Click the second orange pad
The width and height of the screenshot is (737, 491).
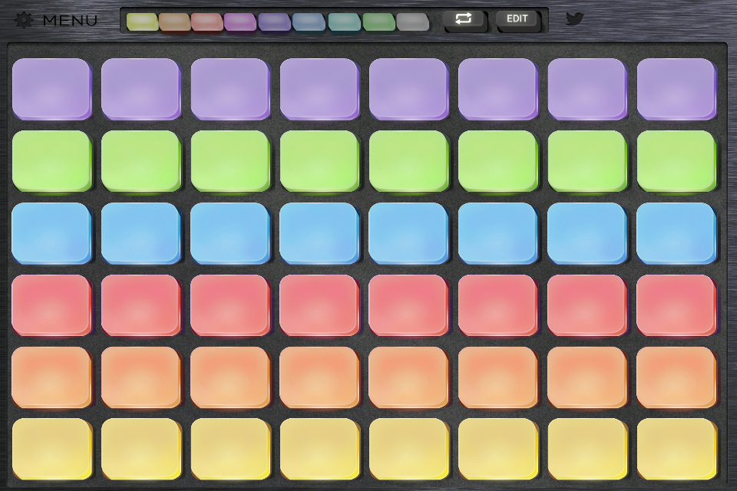[x=141, y=377]
